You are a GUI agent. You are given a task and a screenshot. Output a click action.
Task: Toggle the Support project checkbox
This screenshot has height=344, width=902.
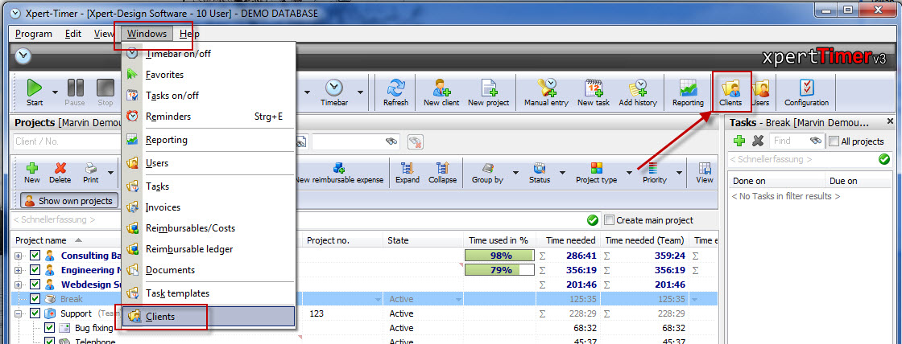coord(35,313)
